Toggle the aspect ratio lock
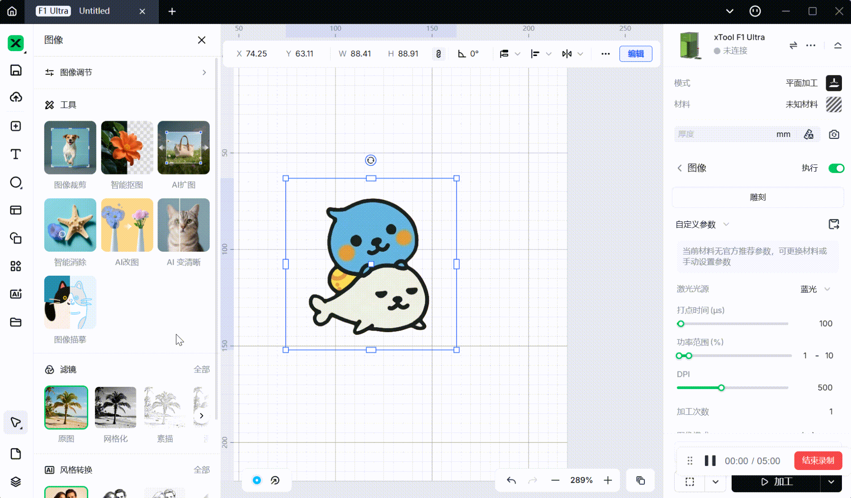The height and width of the screenshot is (498, 851). pos(438,54)
